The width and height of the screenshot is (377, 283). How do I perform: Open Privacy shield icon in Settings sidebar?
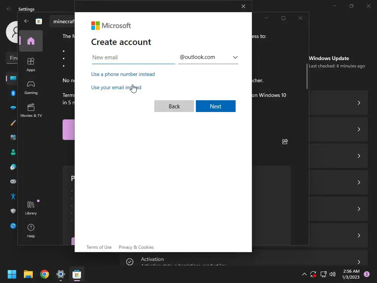[x=13, y=211]
